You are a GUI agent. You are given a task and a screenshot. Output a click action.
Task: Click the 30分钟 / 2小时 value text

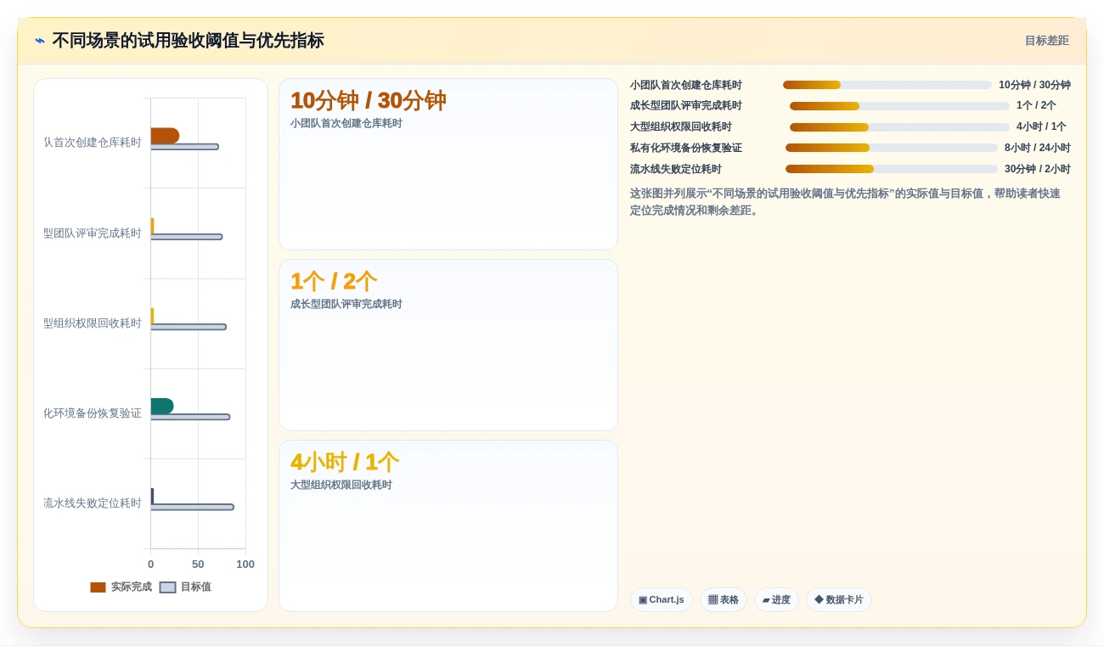tap(1037, 169)
